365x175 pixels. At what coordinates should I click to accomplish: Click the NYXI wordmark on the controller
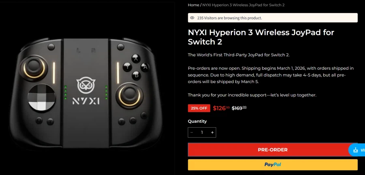(x=86, y=101)
